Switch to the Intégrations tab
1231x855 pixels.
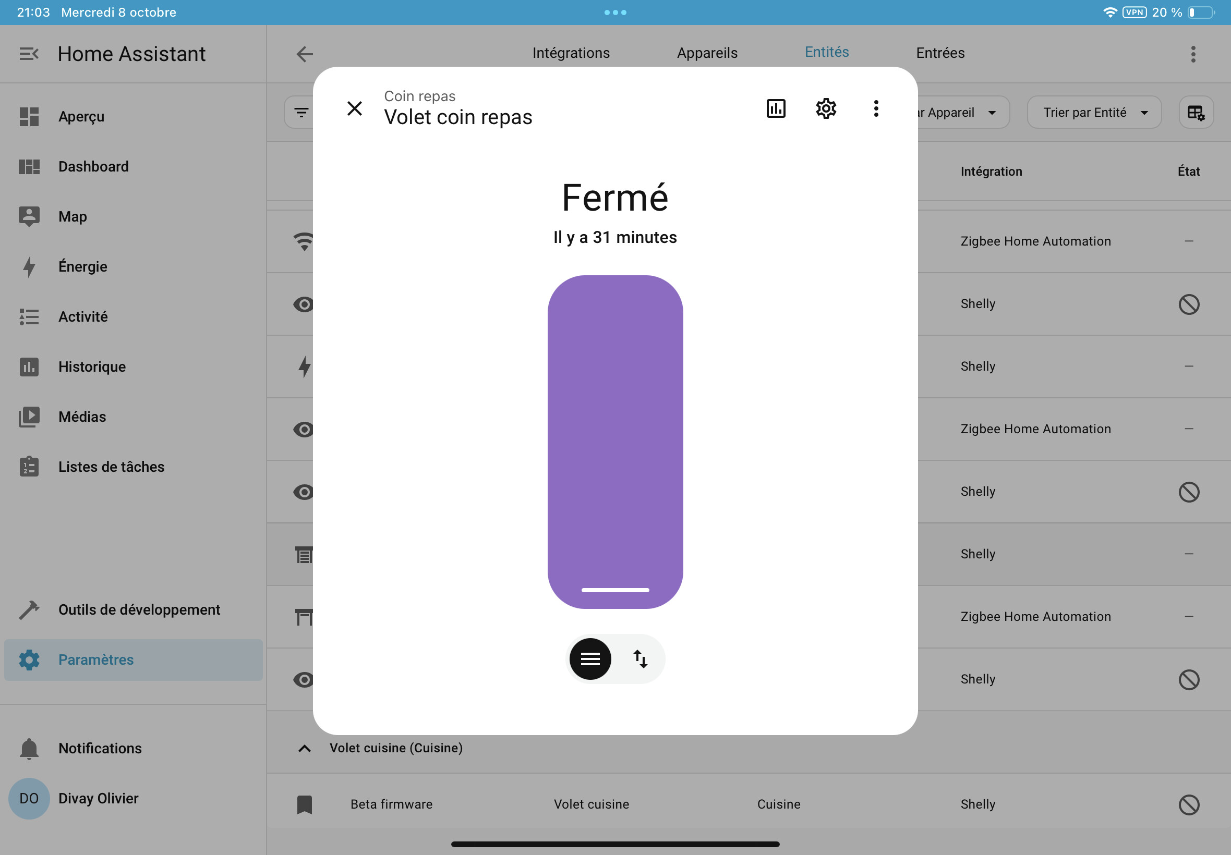point(571,53)
